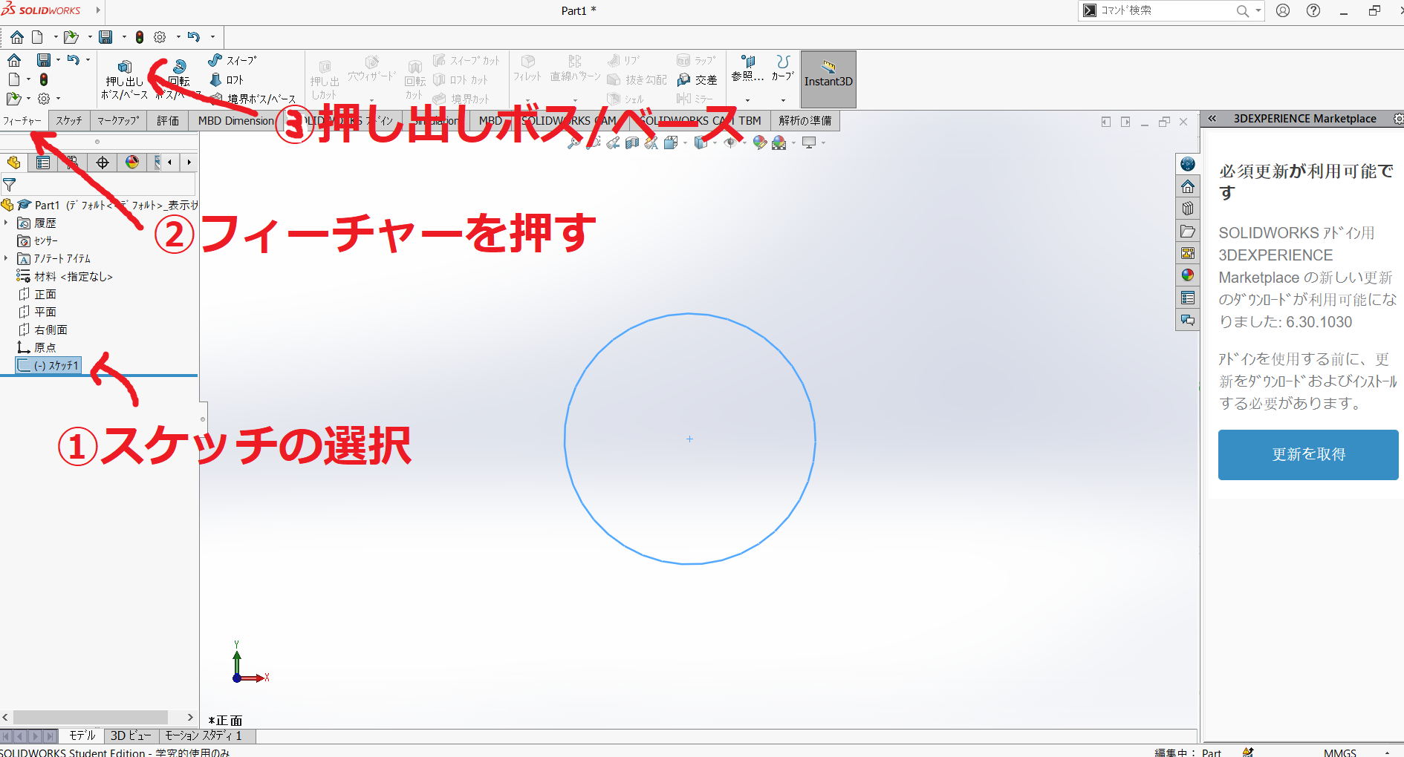Open the PropertyManager tab
This screenshot has width=1404, height=757.
(43, 163)
